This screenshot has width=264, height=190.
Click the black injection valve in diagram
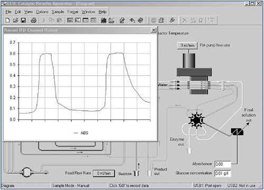coord(196,120)
